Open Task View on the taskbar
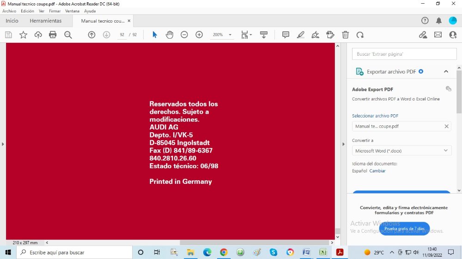The image size is (462, 259). point(157,252)
